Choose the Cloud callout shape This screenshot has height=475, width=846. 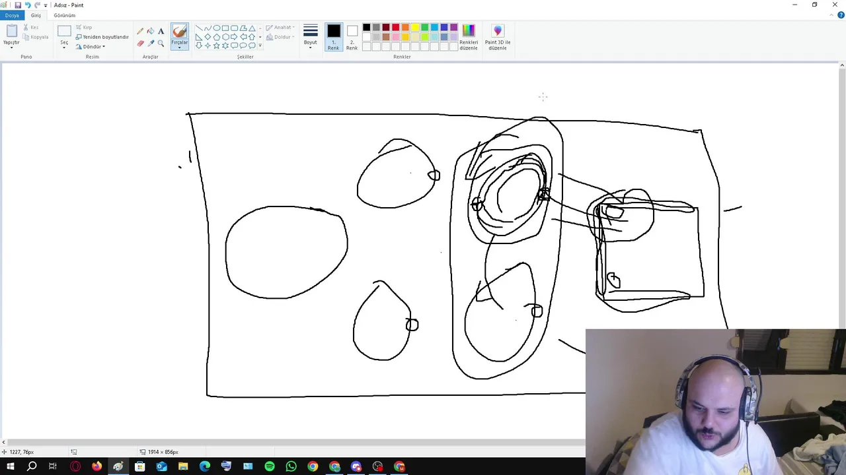[252, 46]
